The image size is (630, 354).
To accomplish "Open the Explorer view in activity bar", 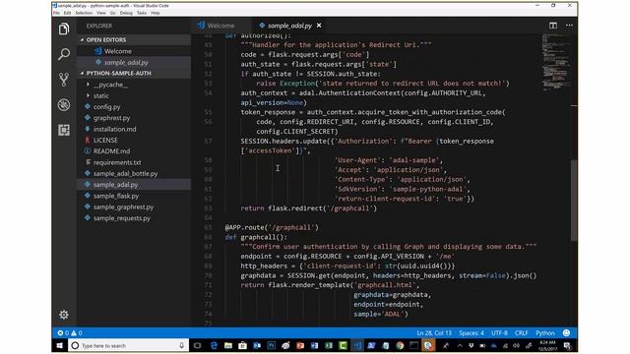I will (64, 29).
